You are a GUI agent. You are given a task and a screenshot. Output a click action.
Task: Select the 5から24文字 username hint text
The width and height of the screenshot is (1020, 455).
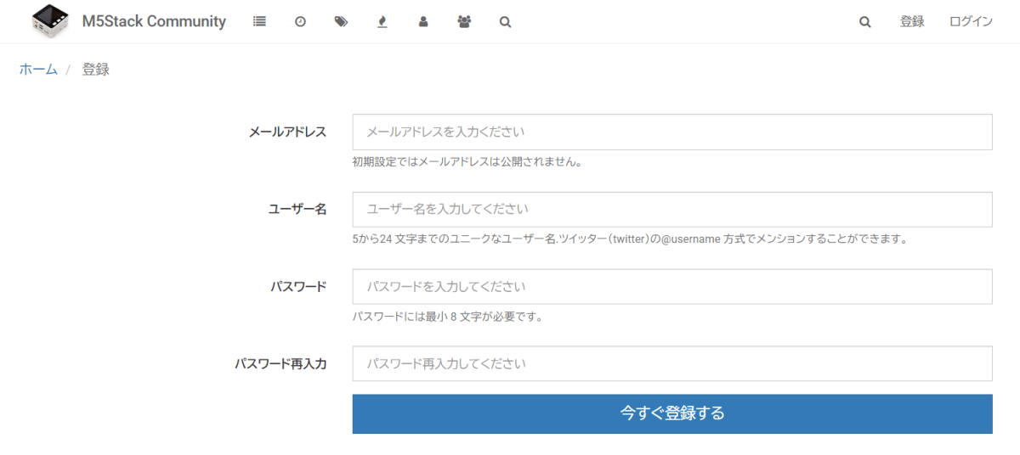630,239
